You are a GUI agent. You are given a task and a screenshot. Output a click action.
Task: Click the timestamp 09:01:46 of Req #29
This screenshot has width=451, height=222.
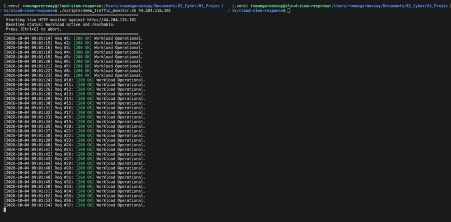click(42, 168)
